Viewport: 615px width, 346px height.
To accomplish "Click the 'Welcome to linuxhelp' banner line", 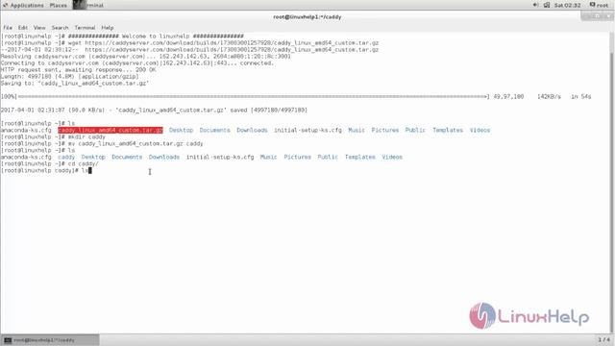I will pos(122,37).
